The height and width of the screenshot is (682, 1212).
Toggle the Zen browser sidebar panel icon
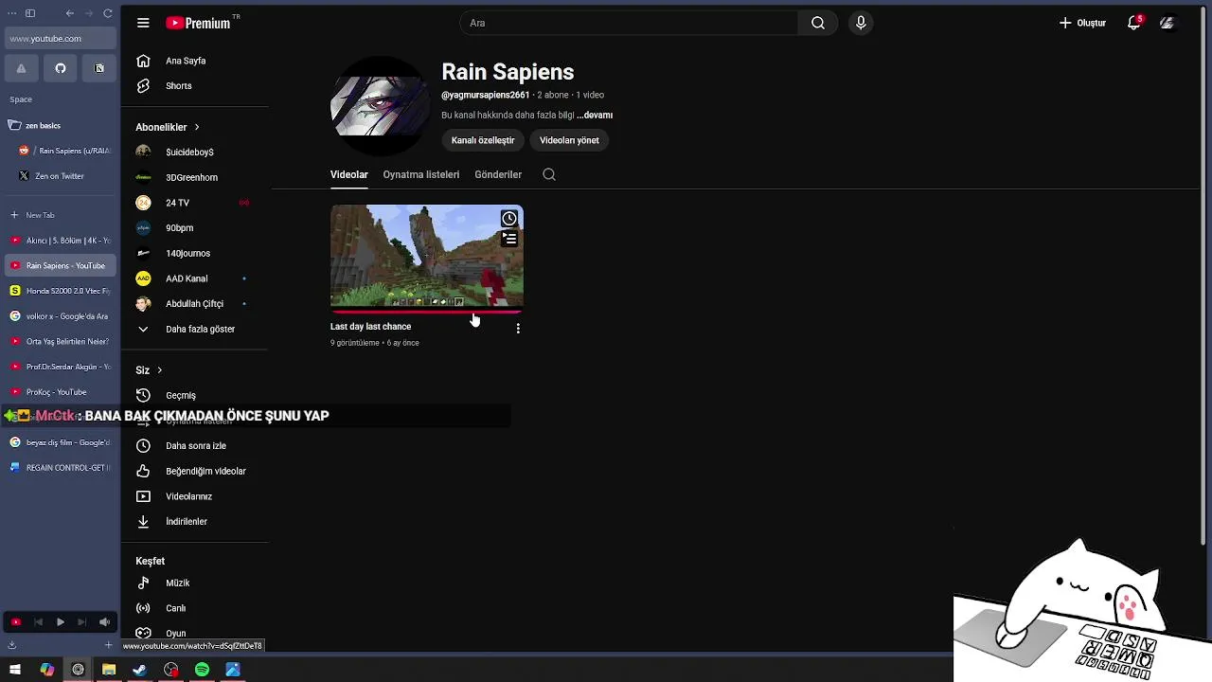pyautogui.click(x=30, y=13)
